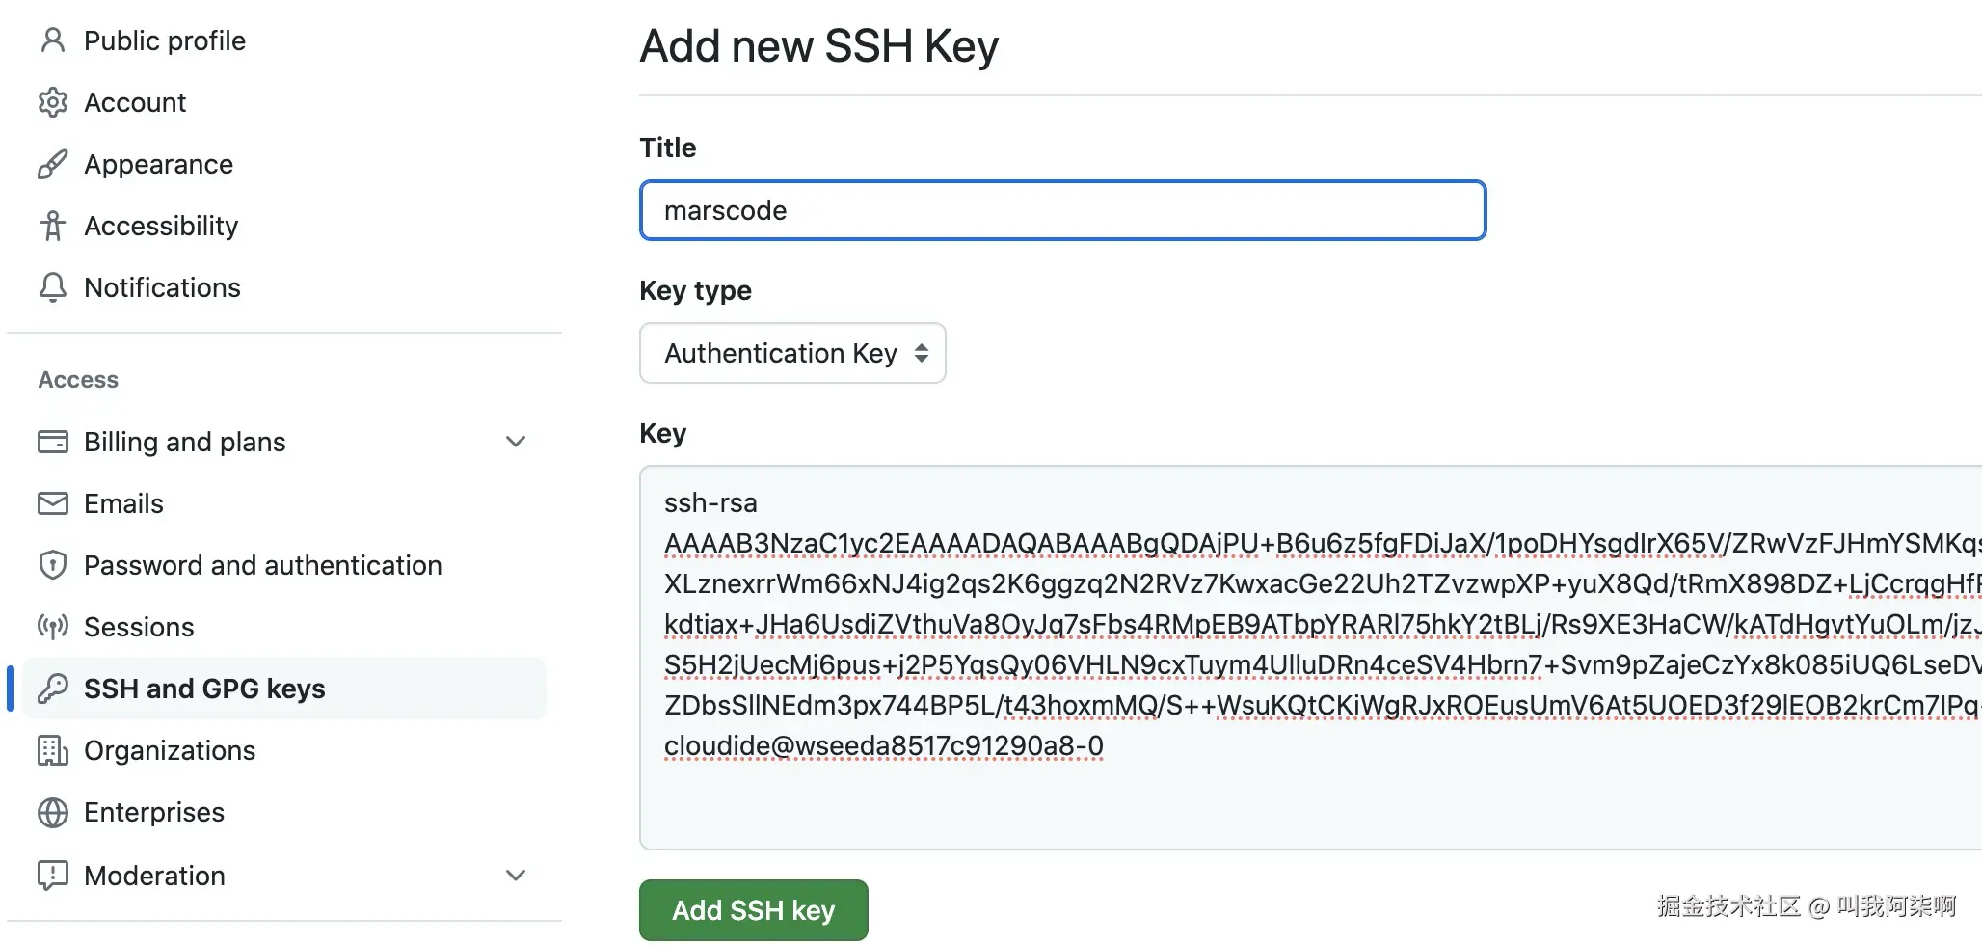1982x945 pixels.
Task: Click the Sessions broadcast icon
Action: click(53, 627)
